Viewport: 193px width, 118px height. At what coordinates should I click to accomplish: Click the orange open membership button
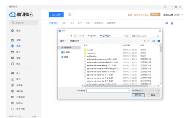click(155, 14)
